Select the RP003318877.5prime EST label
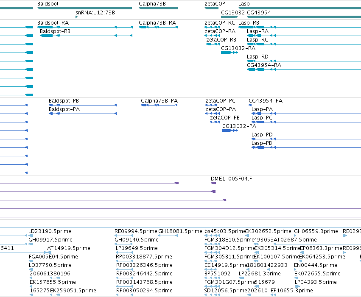 [144, 257]
